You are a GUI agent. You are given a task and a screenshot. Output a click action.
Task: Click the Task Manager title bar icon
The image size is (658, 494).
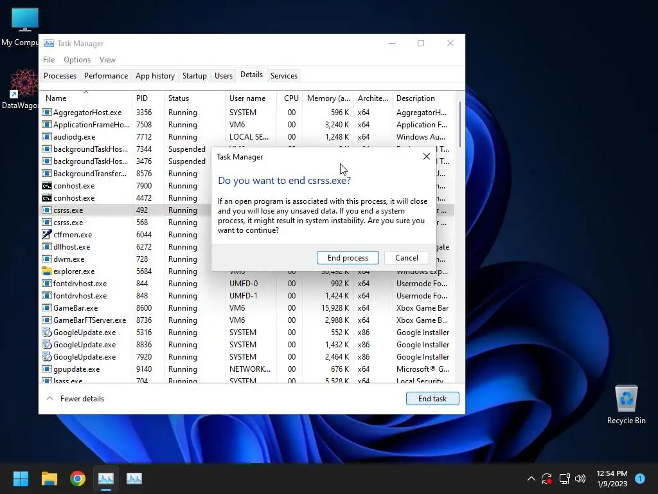(49, 43)
